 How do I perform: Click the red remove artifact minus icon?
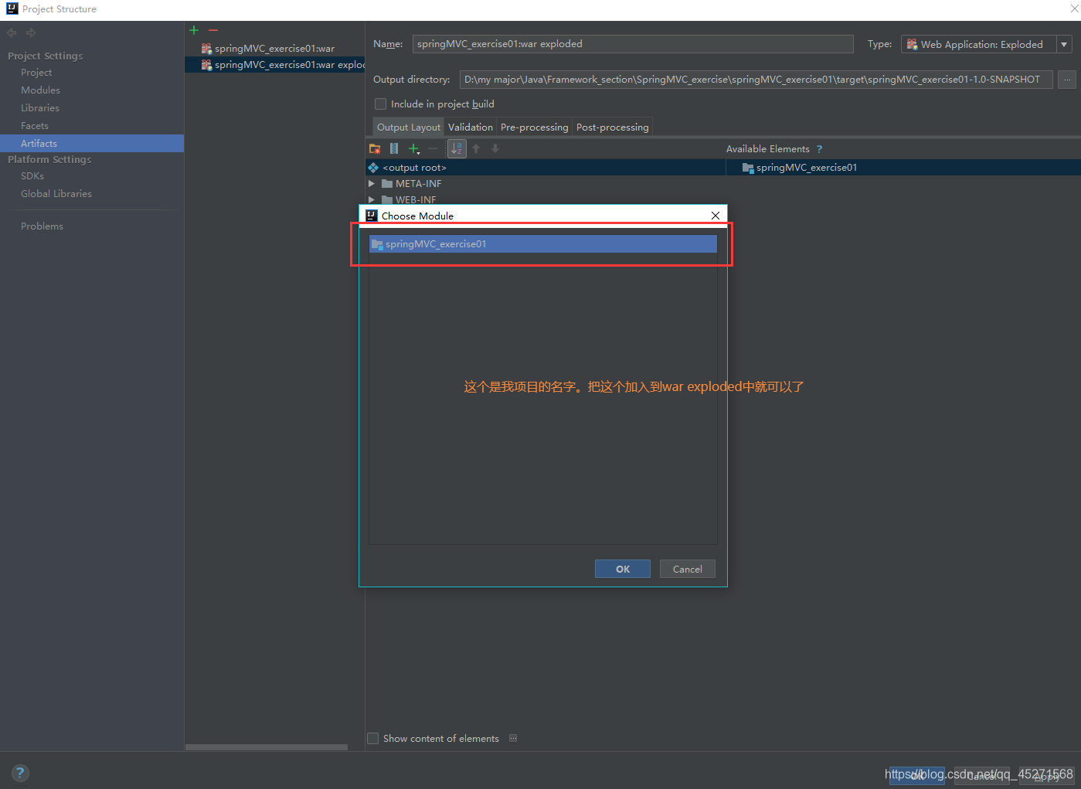[213, 30]
